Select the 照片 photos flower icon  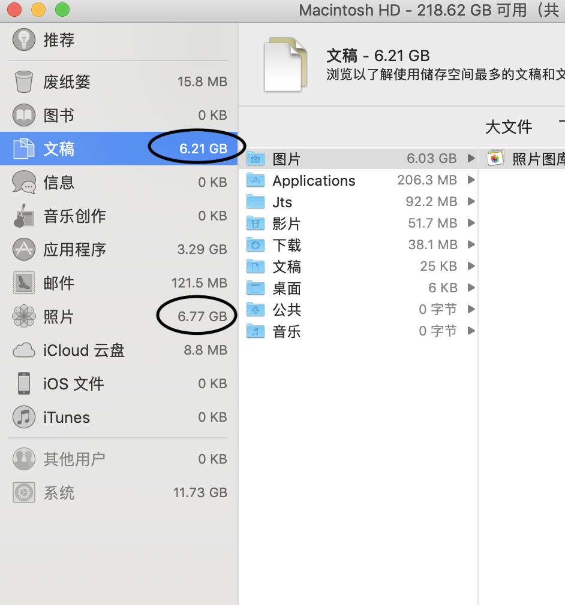24,316
